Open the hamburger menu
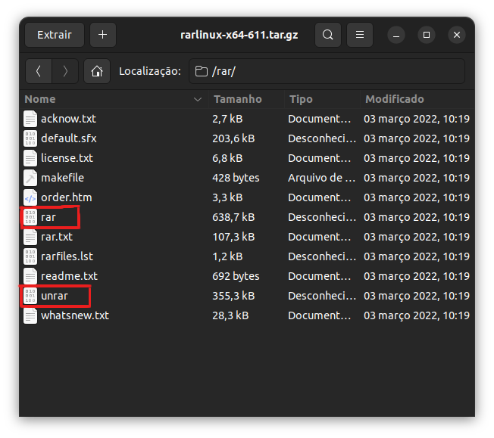The width and height of the screenshot is (494, 438). pos(359,35)
